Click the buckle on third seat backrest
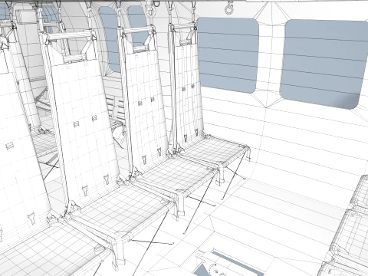Screen dimensions: 368x276 tap(140, 103)
